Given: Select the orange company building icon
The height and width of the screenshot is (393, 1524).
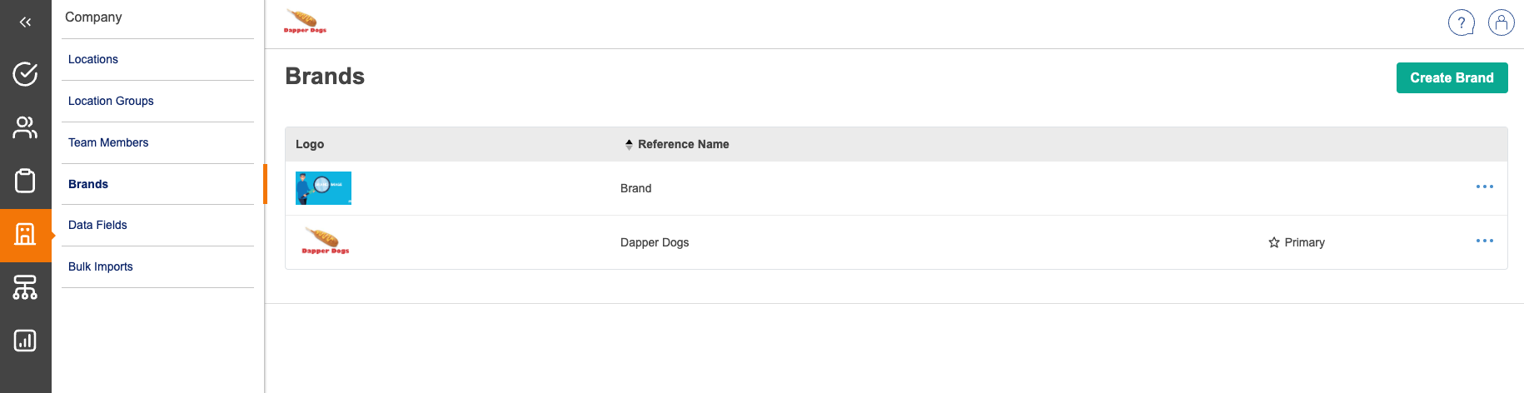Looking at the screenshot, I should pyautogui.click(x=25, y=235).
